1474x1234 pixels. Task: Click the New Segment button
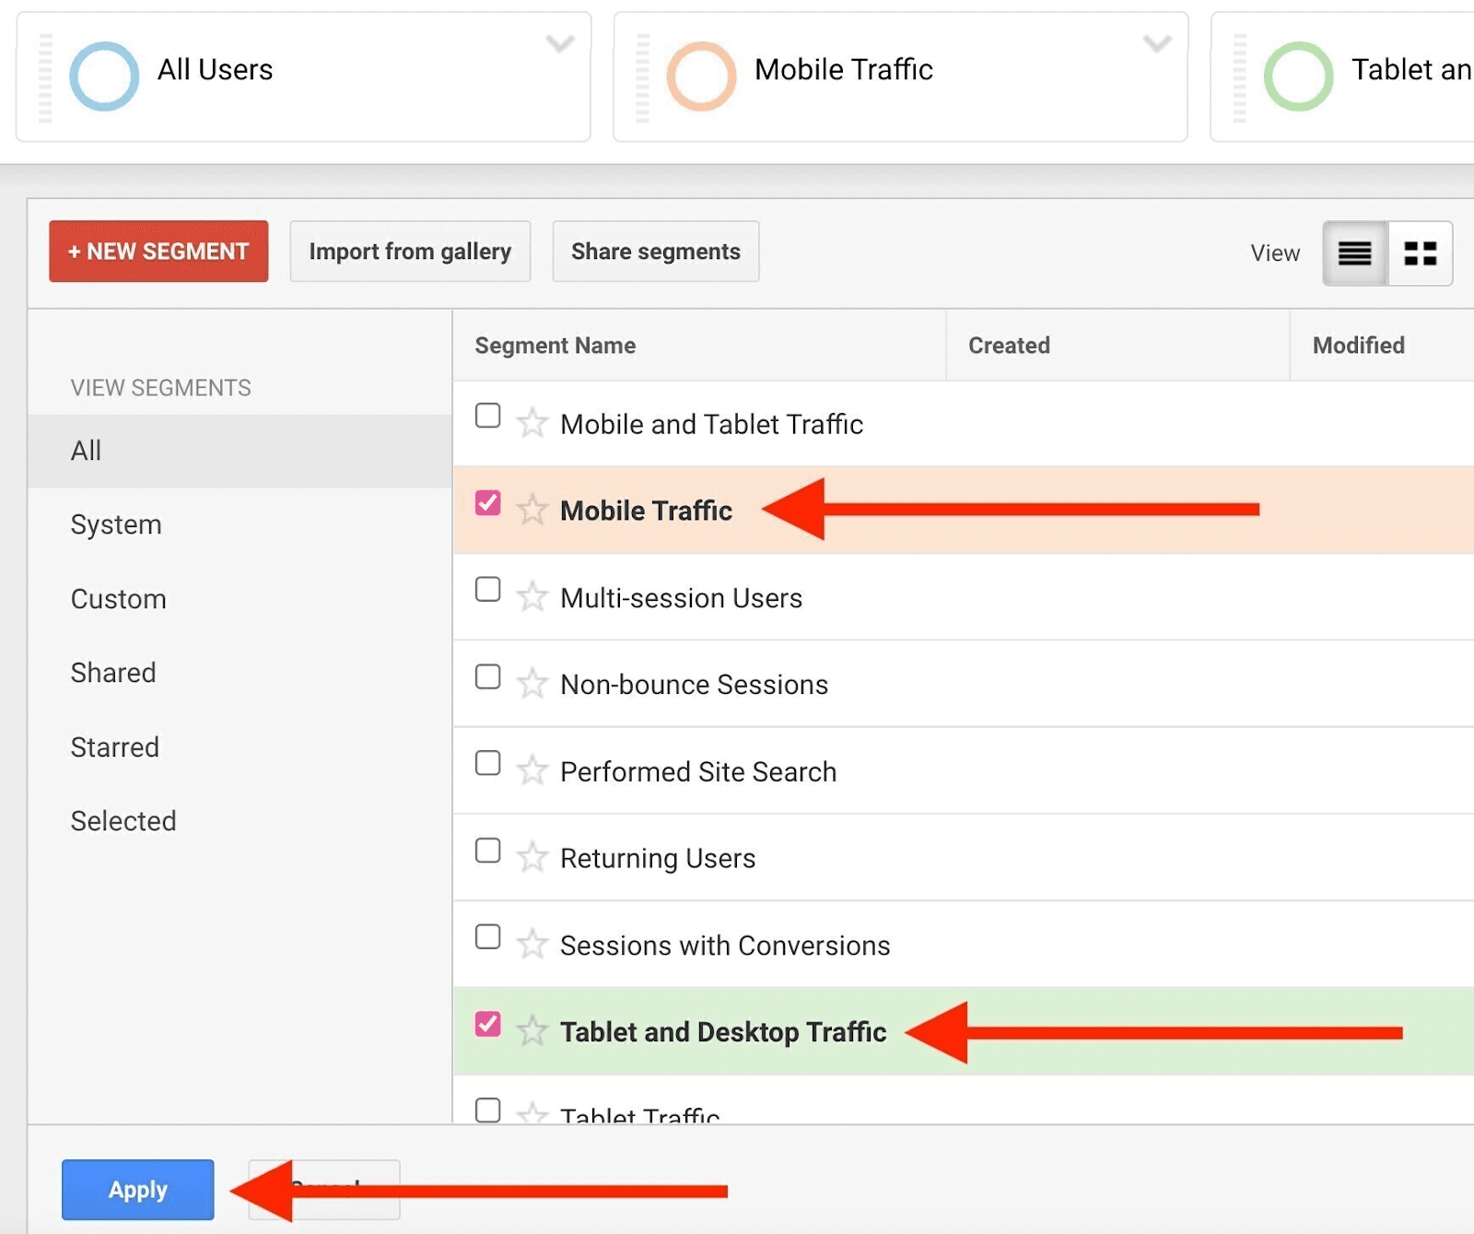tap(158, 252)
